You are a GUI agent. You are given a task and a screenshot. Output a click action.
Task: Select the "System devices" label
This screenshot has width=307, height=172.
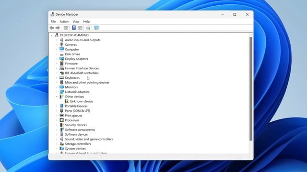[x=75, y=149]
